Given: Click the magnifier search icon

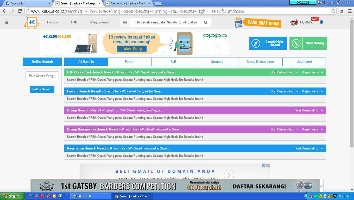Looking at the screenshot, I should point(206,22).
